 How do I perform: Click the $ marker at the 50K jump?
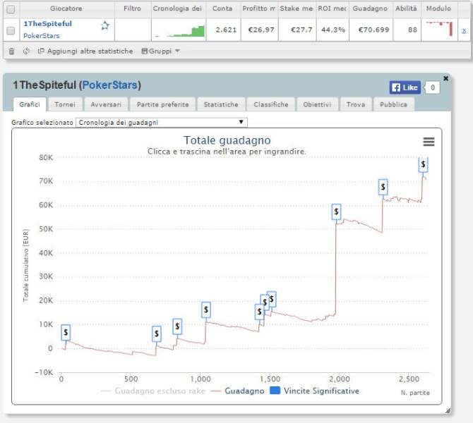click(336, 211)
